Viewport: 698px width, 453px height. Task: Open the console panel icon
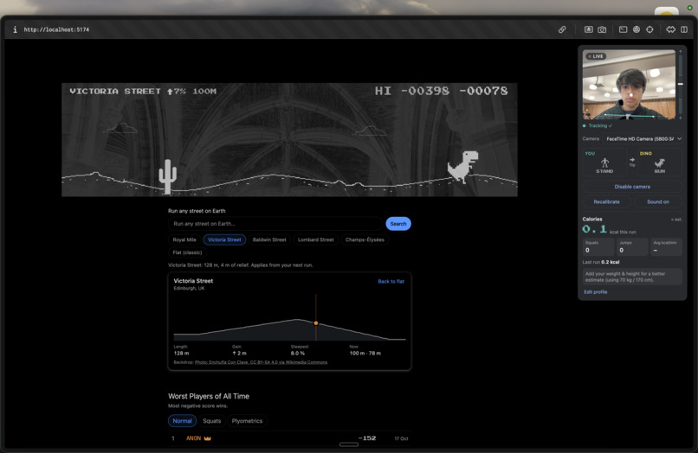[x=623, y=29]
